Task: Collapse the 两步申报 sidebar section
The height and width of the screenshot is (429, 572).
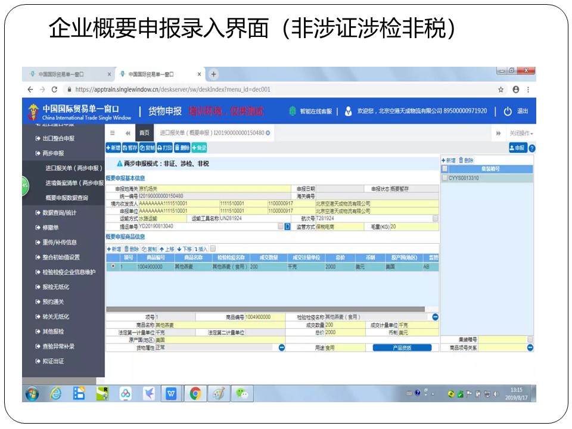Action: point(53,153)
